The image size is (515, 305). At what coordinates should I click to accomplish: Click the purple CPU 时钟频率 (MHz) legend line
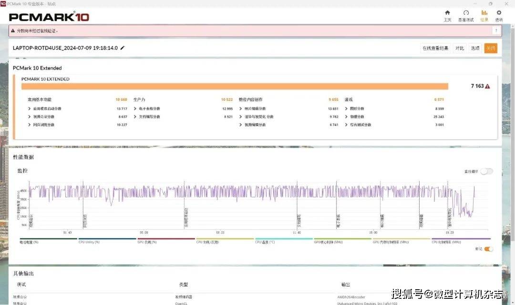point(461,239)
